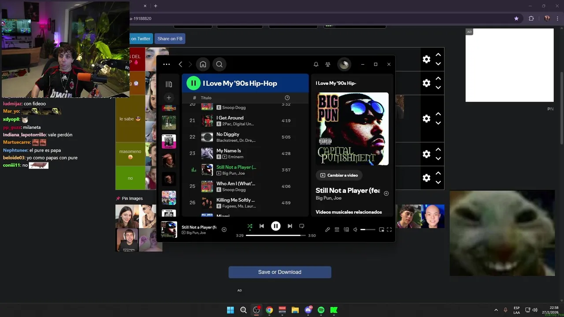The width and height of the screenshot is (564, 317).
Task: Open the Spotify miniplayer
Action: pyautogui.click(x=382, y=229)
